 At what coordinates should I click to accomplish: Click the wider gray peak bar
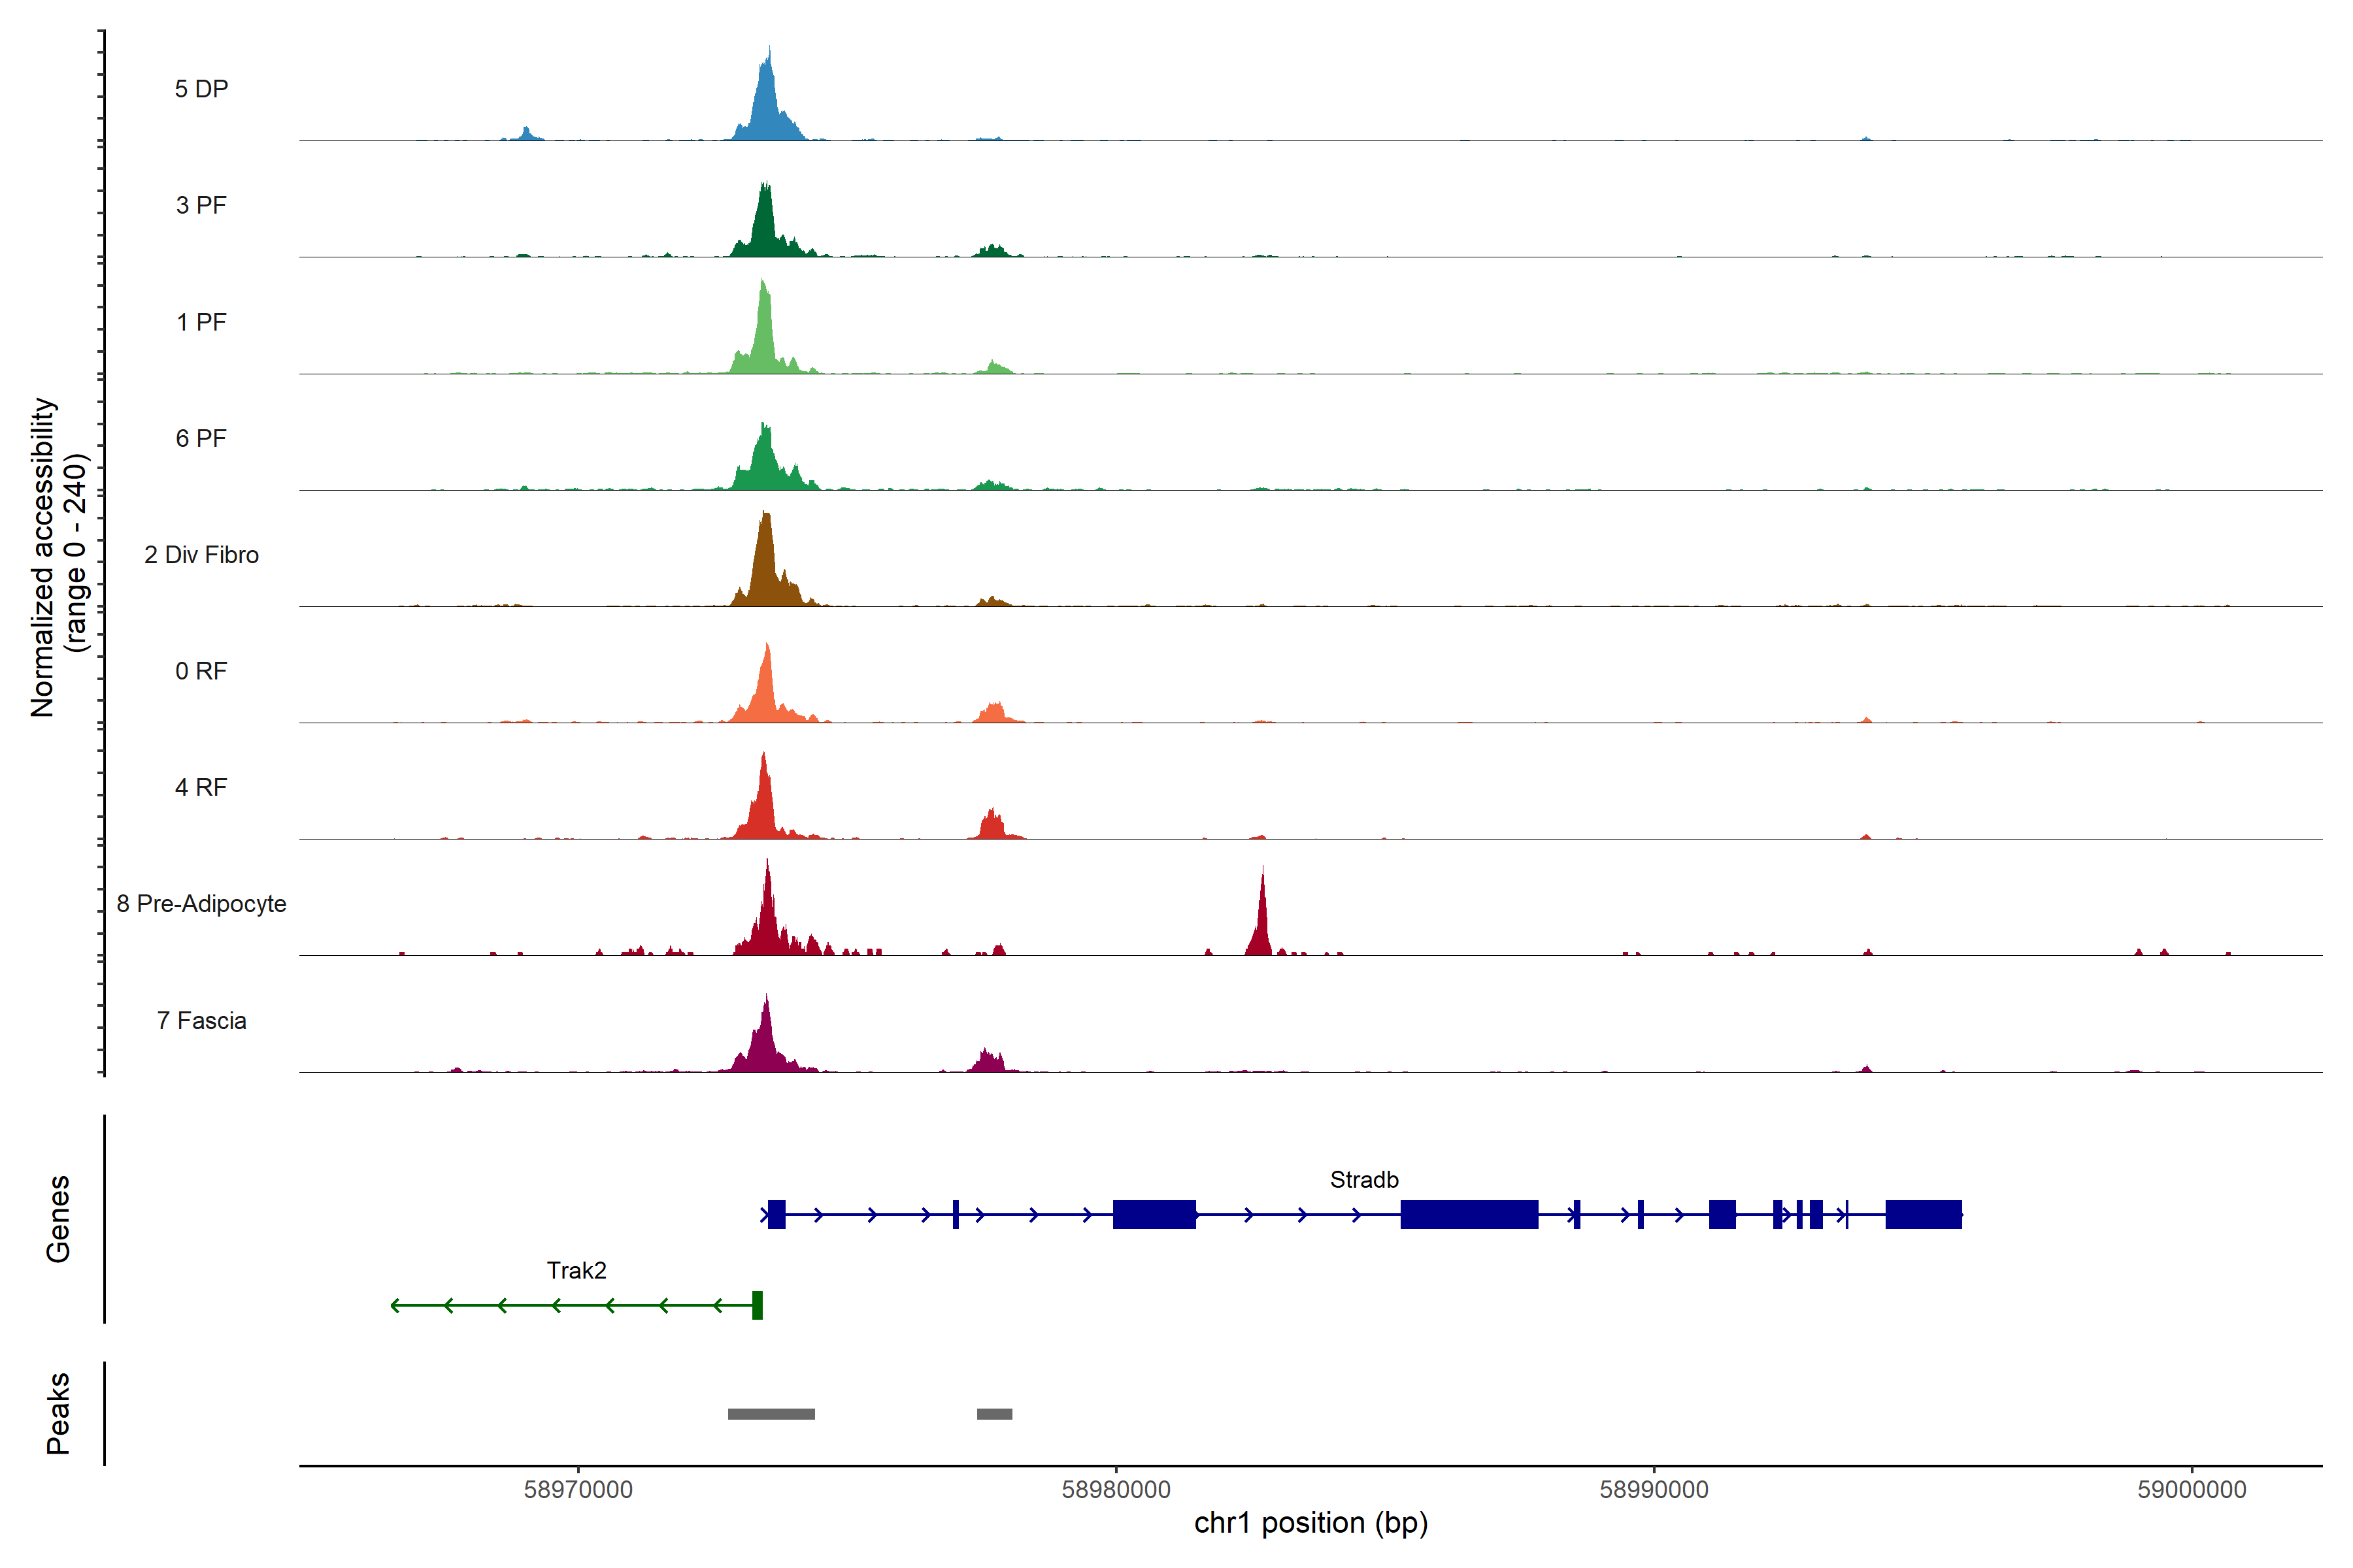point(771,1414)
